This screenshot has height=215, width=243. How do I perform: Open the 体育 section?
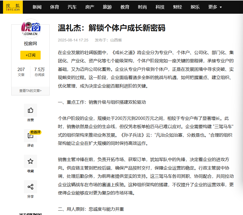[55, 7]
